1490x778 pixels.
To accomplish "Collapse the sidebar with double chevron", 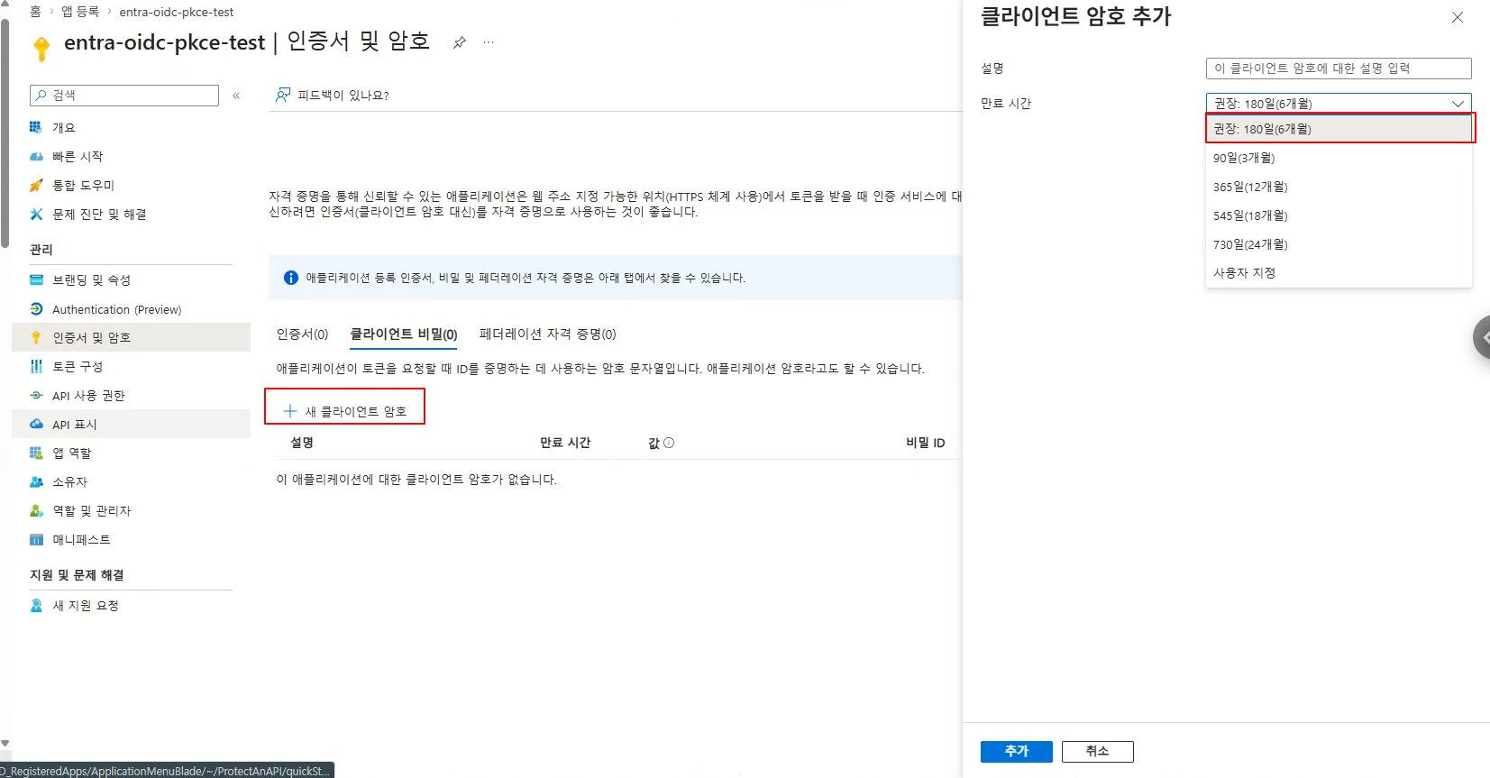I will [236, 96].
